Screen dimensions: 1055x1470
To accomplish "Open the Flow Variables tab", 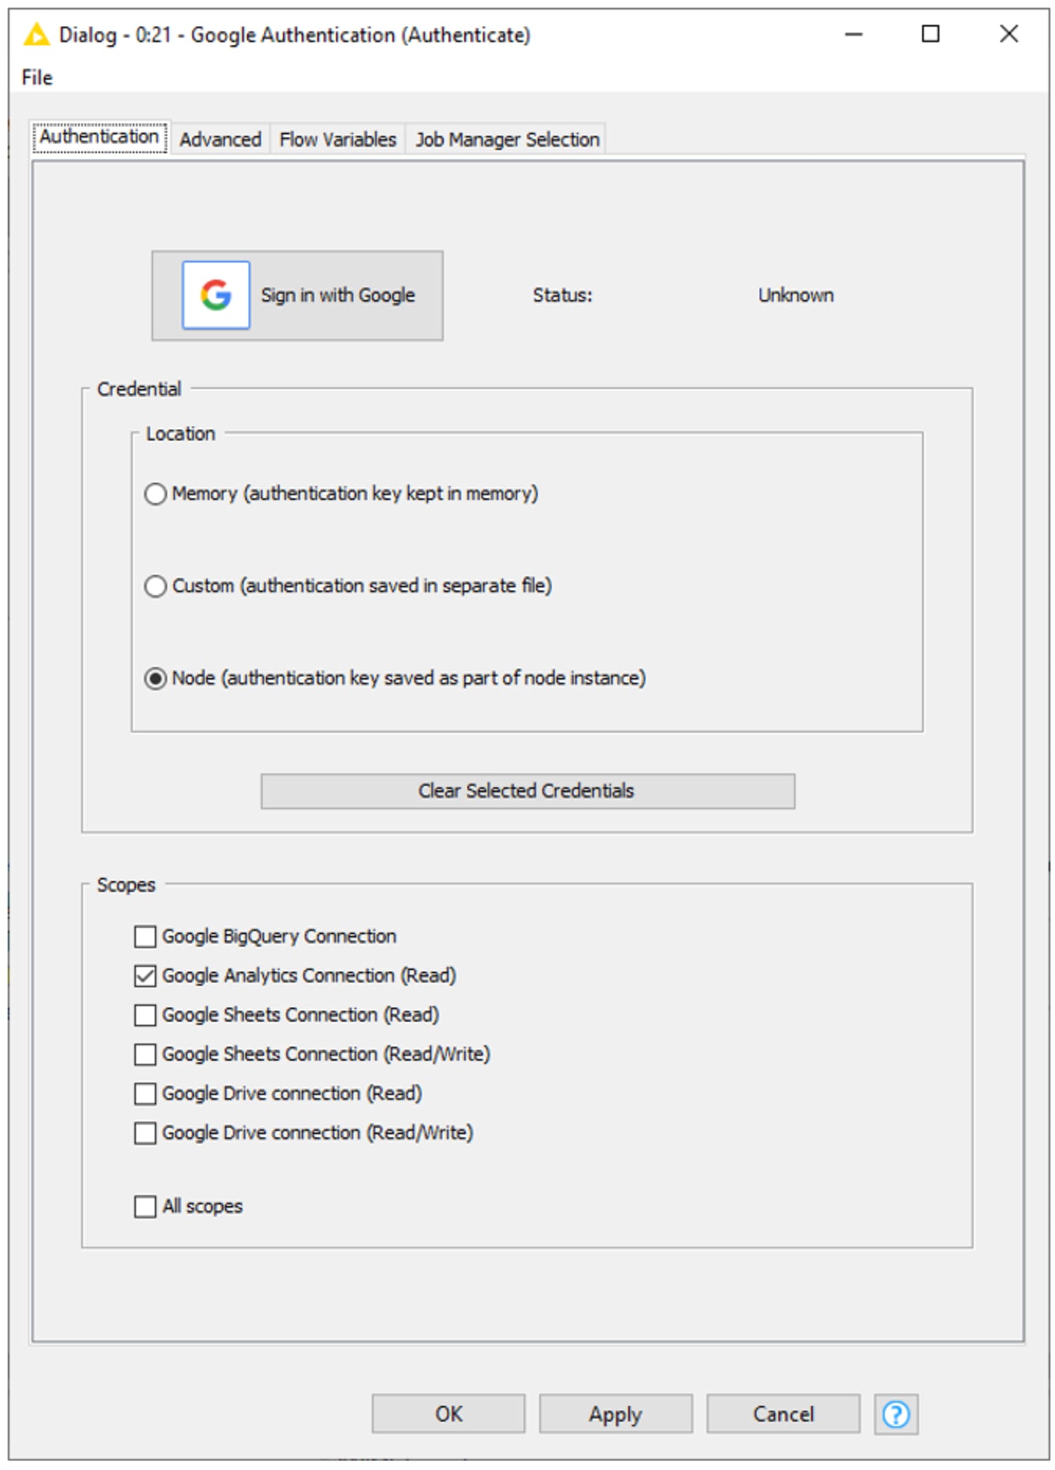I will [338, 139].
